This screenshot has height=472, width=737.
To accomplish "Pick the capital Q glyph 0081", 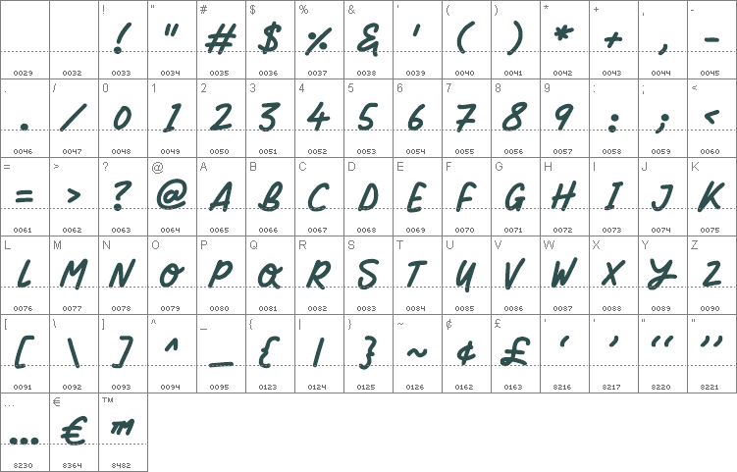I will pyautogui.click(x=270, y=275).
